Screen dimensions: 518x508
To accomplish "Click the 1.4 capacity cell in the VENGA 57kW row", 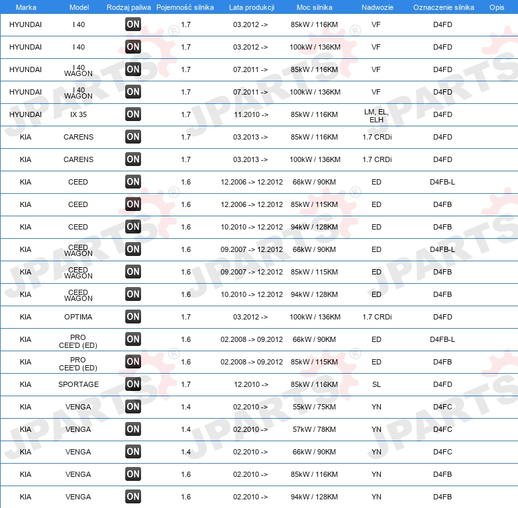I will [x=186, y=429].
